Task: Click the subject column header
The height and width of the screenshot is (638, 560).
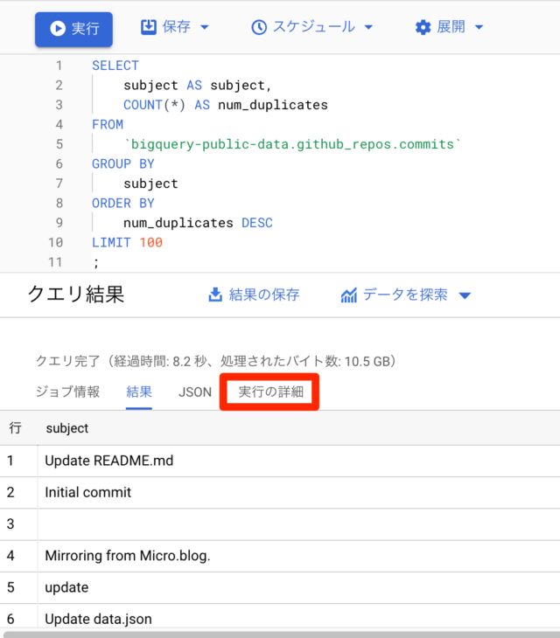Action: 67,428
